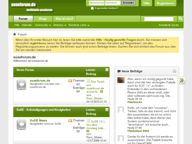The height and width of the screenshot is (144, 192).
Task: Open the Nützliche Links dropdown menu
Action: tap(79, 25)
